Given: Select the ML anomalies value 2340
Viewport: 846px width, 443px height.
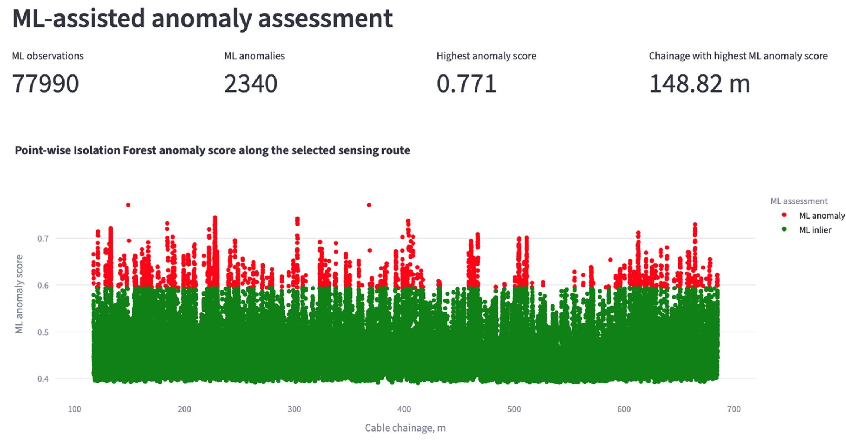Looking at the screenshot, I should click(x=251, y=84).
